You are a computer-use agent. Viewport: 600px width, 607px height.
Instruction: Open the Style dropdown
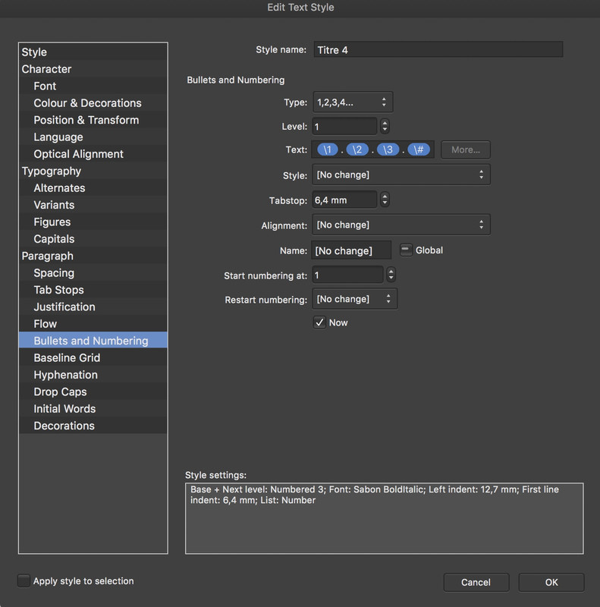[401, 175]
